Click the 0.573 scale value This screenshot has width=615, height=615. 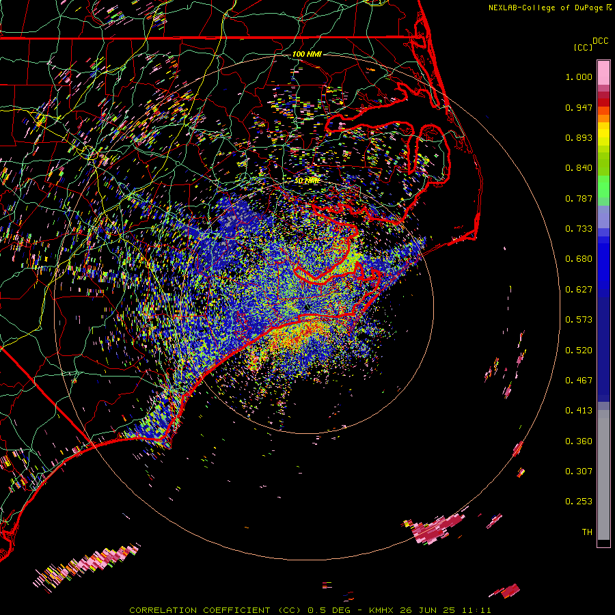(579, 320)
